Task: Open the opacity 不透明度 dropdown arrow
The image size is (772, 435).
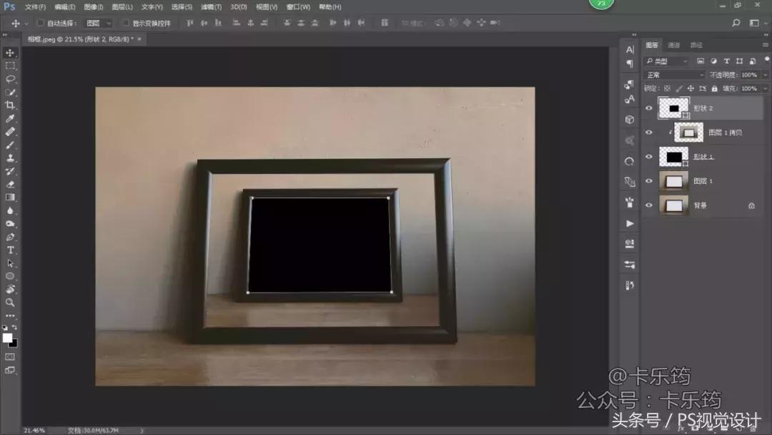Action: [x=765, y=75]
